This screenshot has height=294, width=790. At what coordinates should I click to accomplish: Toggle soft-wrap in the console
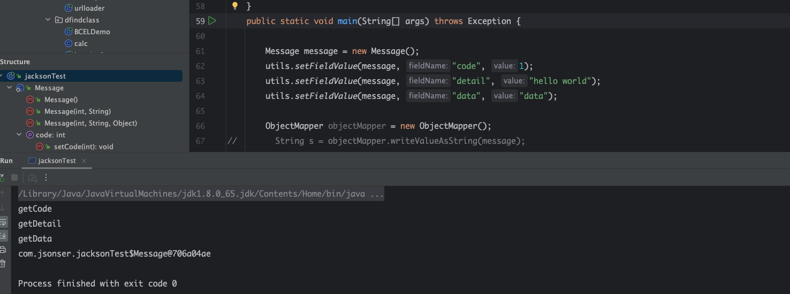tap(3, 222)
